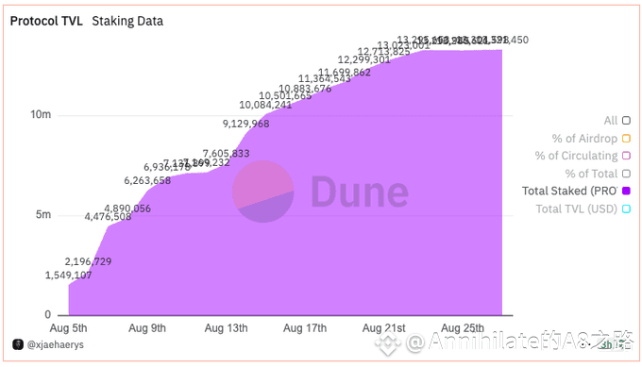This screenshot has height=367, width=642.
Task: Disable the Total Staked purple checkbox
Action: point(626,191)
